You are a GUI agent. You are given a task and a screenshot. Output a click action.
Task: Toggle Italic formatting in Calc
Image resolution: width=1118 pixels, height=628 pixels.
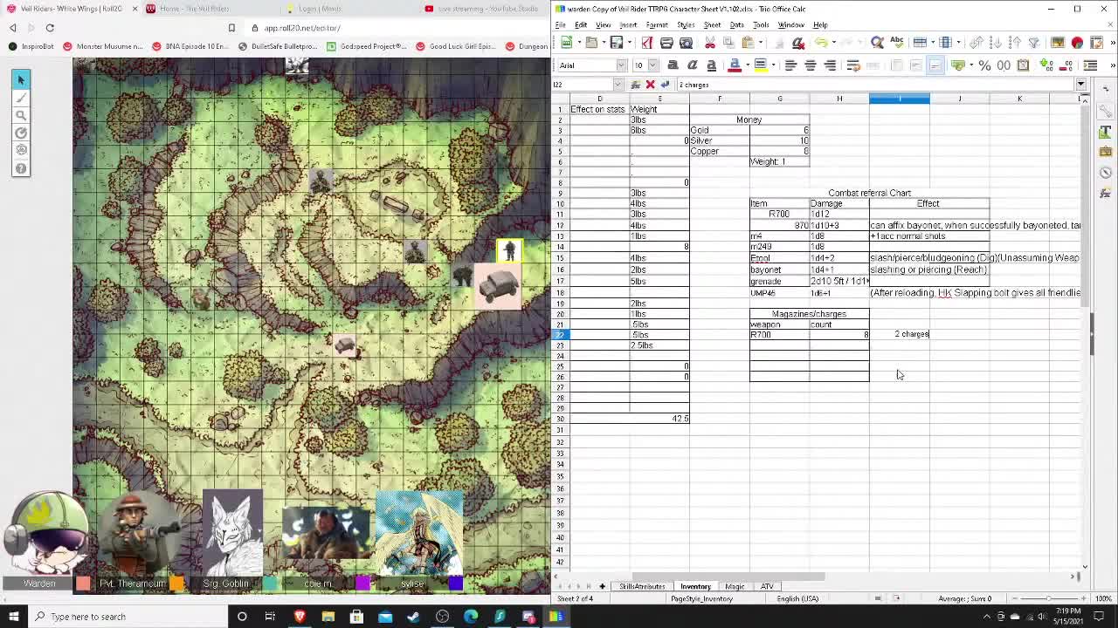click(x=693, y=65)
